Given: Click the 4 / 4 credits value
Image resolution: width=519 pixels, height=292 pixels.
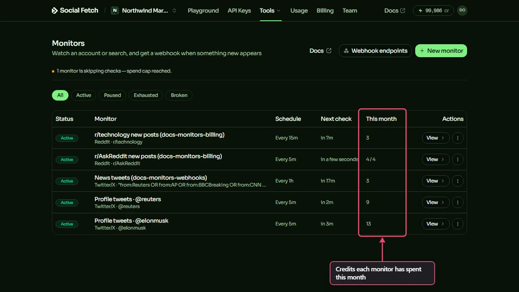Looking at the screenshot, I should (x=371, y=159).
